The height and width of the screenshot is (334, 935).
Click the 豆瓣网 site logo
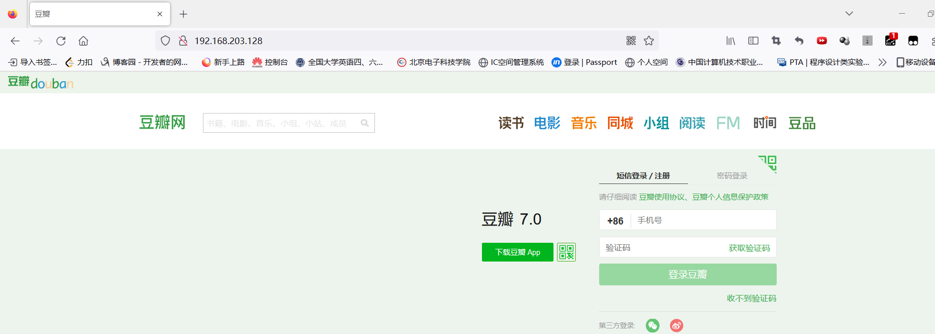[162, 122]
